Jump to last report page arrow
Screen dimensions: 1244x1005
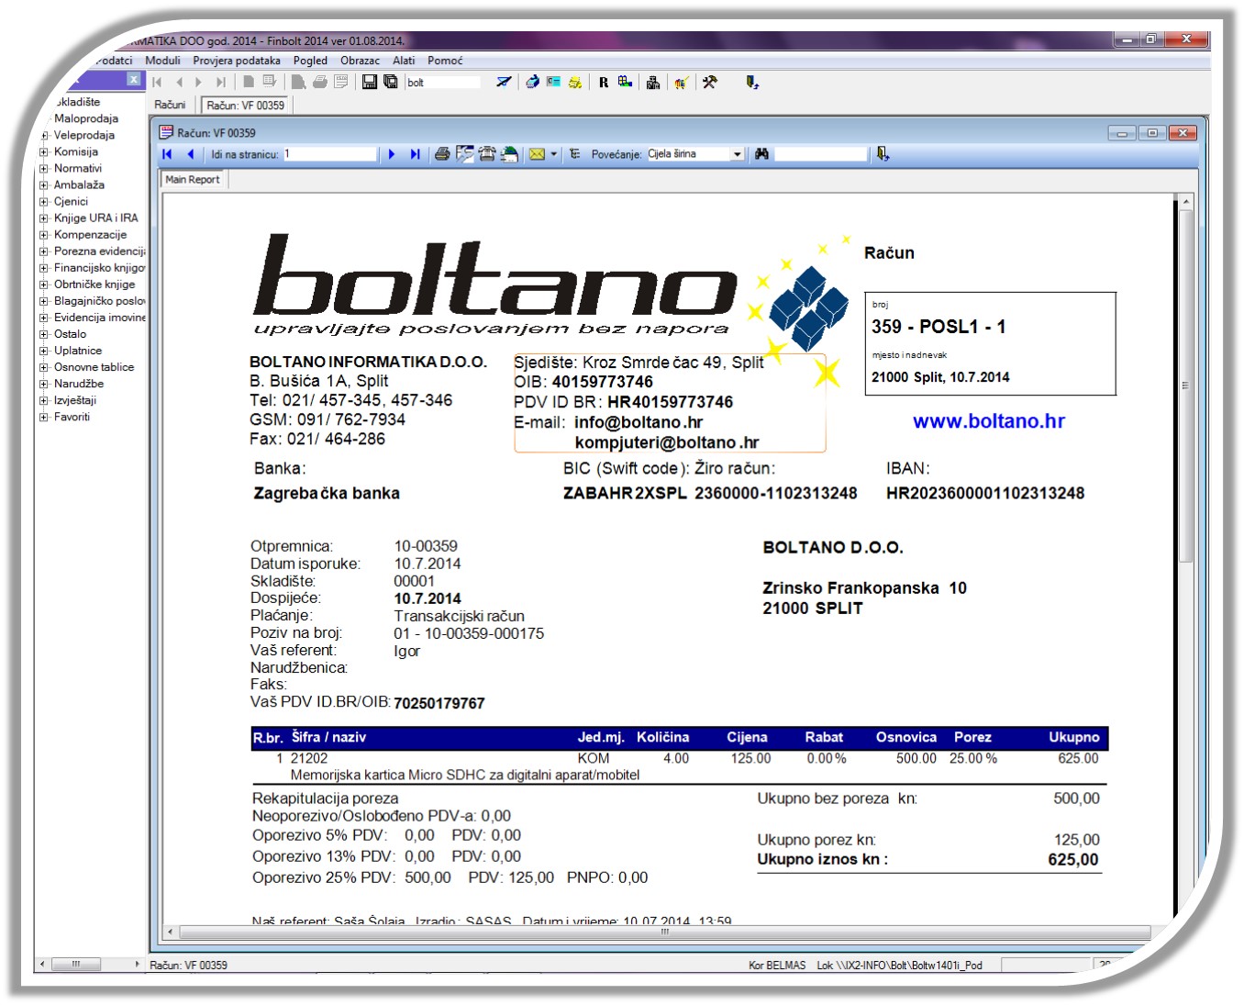415,154
